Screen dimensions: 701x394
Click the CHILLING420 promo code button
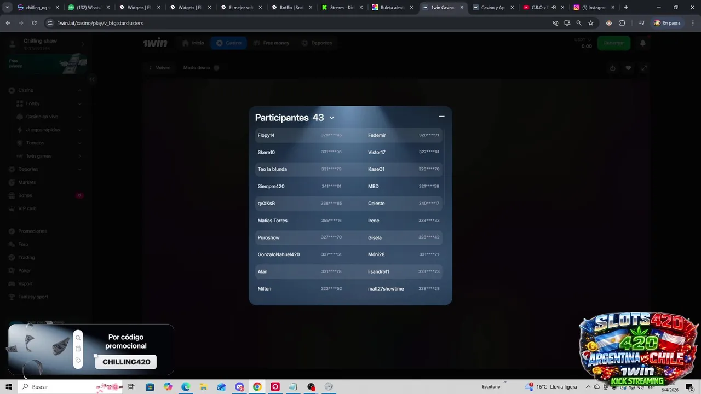point(126,362)
